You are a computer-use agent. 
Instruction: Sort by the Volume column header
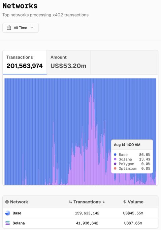tap(133, 202)
